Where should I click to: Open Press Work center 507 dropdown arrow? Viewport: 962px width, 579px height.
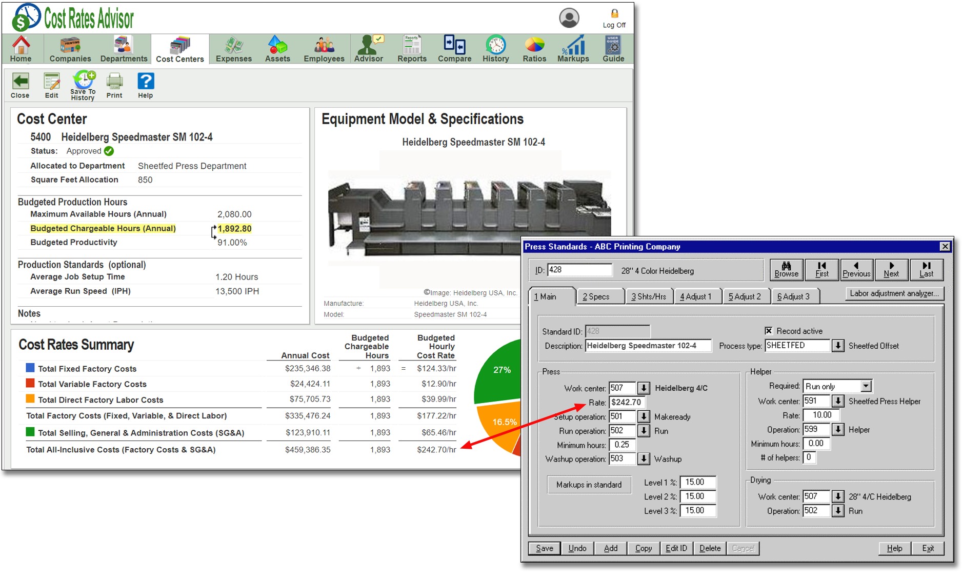click(644, 388)
